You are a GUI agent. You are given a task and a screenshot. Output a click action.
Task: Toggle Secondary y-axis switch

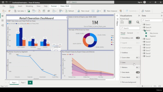point(138,38)
